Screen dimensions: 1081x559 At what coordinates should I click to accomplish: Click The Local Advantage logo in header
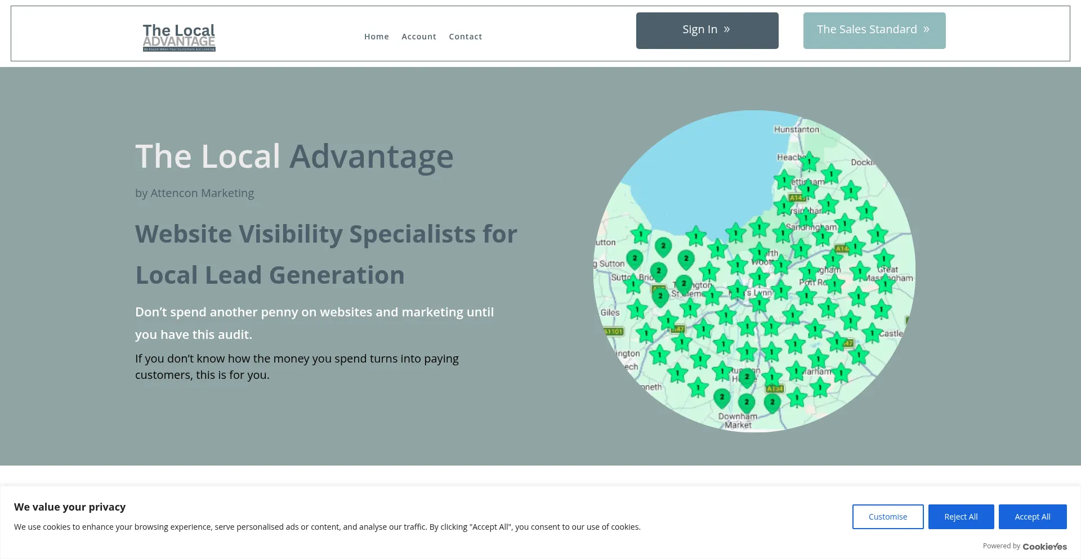pyautogui.click(x=179, y=37)
